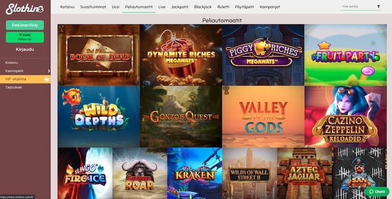Viewport: 392px width, 199px height.
Task: Open the Release the Kraken game tile
Action: [195, 173]
